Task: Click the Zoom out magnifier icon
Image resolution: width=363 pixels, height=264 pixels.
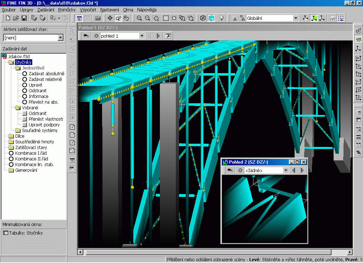Action: coord(147,18)
